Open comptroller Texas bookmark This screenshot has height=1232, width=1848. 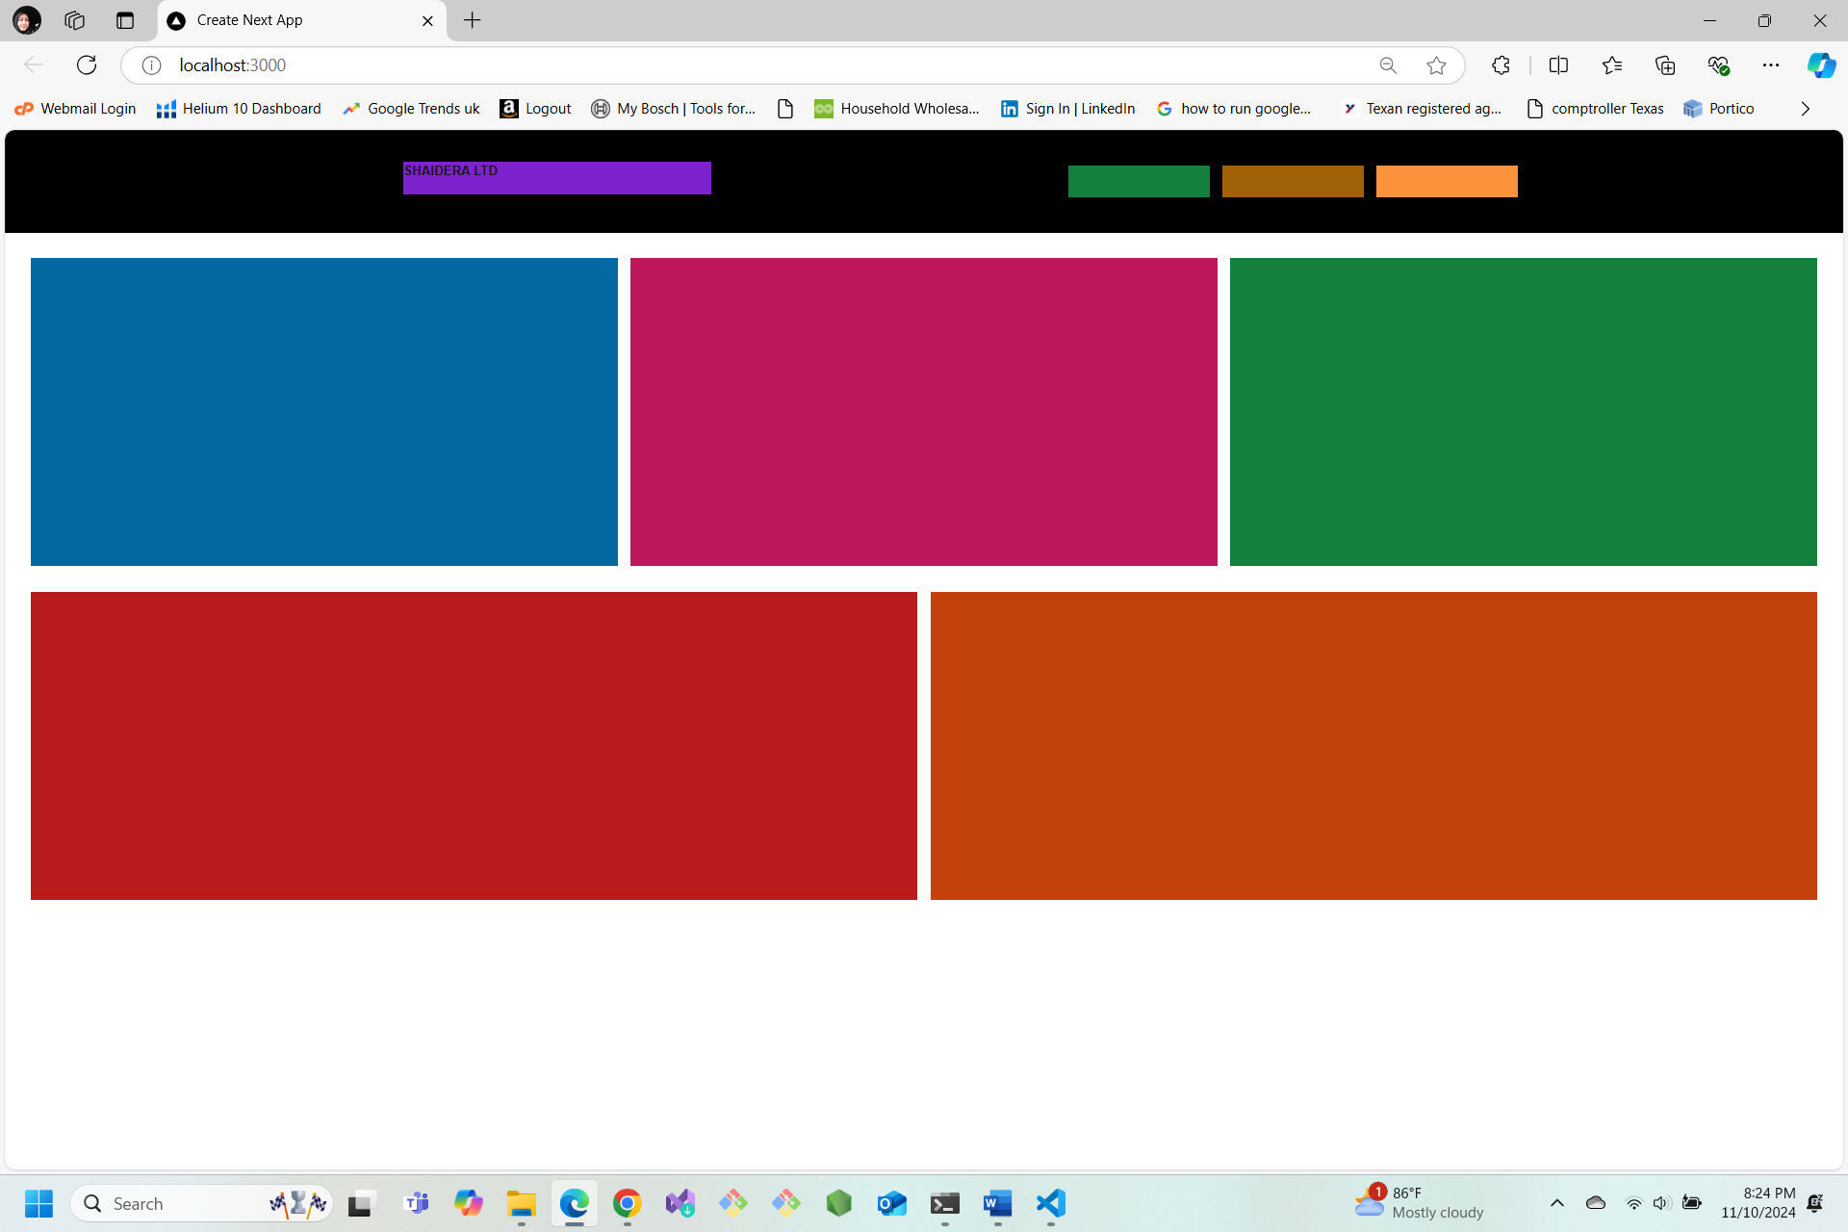(x=1595, y=109)
